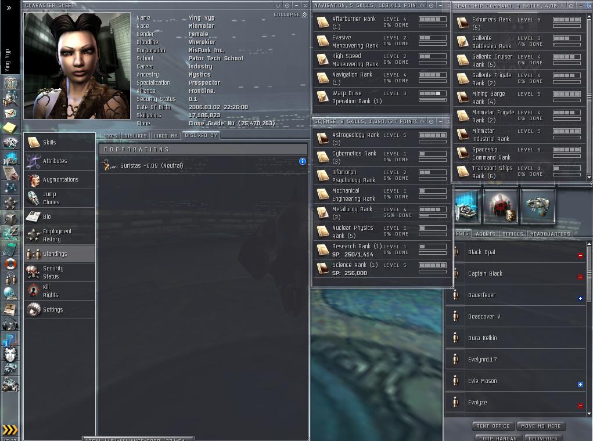Select guest Evelynn117 in the list

pyautogui.click(x=516, y=359)
